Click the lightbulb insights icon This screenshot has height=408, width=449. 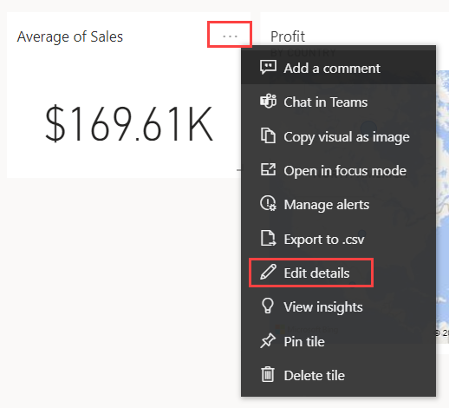(267, 306)
